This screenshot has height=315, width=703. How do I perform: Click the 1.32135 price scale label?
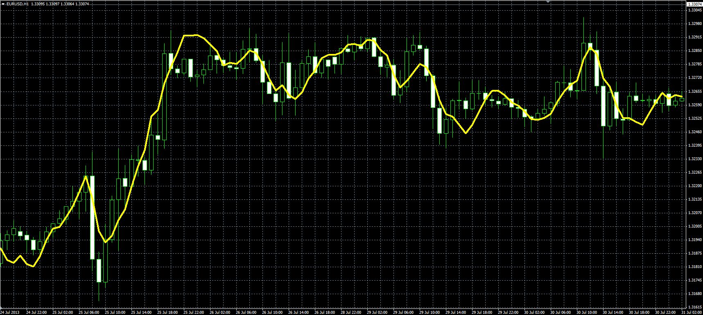[x=694, y=199]
